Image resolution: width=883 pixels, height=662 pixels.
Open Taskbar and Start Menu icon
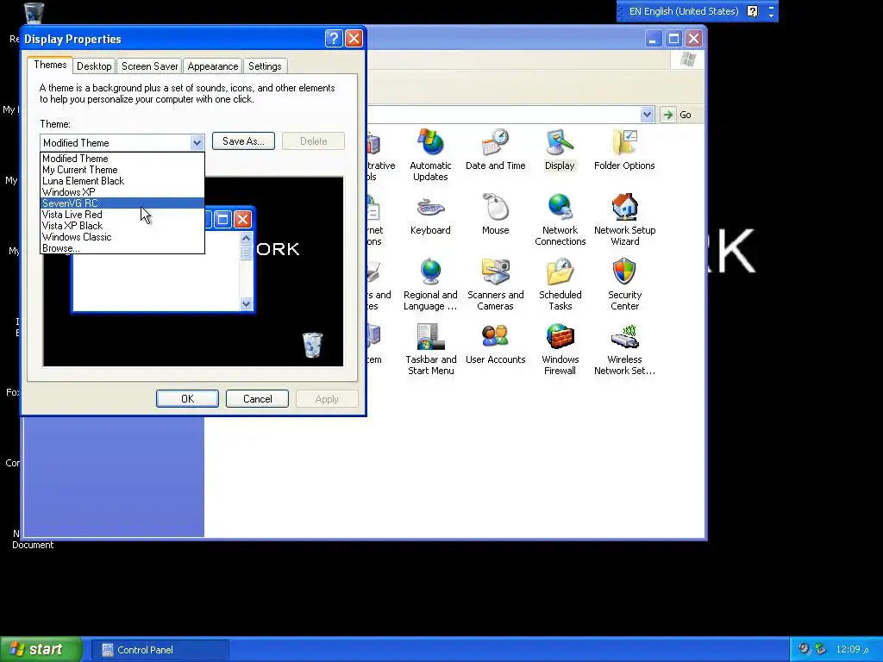click(431, 349)
